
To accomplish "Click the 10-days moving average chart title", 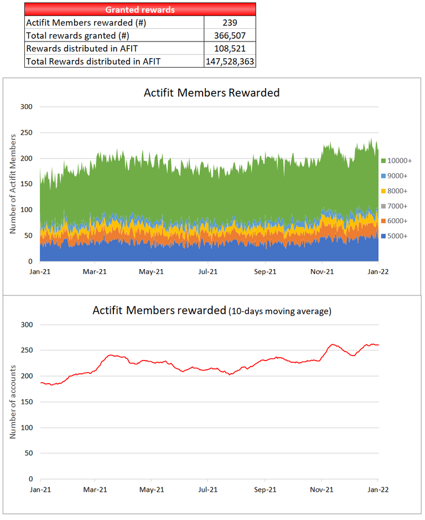I will click(x=212, y=311).
